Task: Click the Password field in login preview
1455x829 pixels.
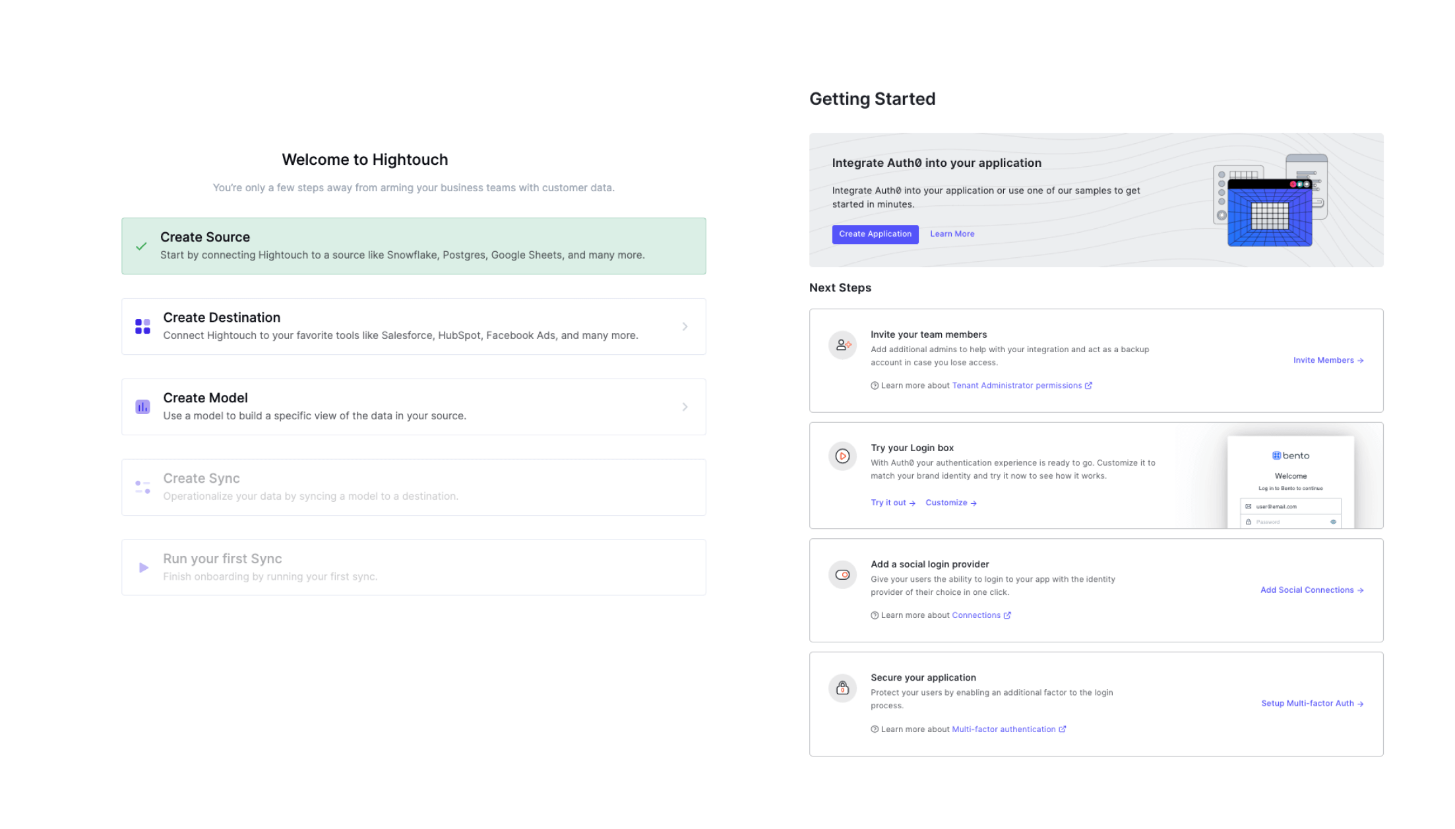Action: [1291, 522]
